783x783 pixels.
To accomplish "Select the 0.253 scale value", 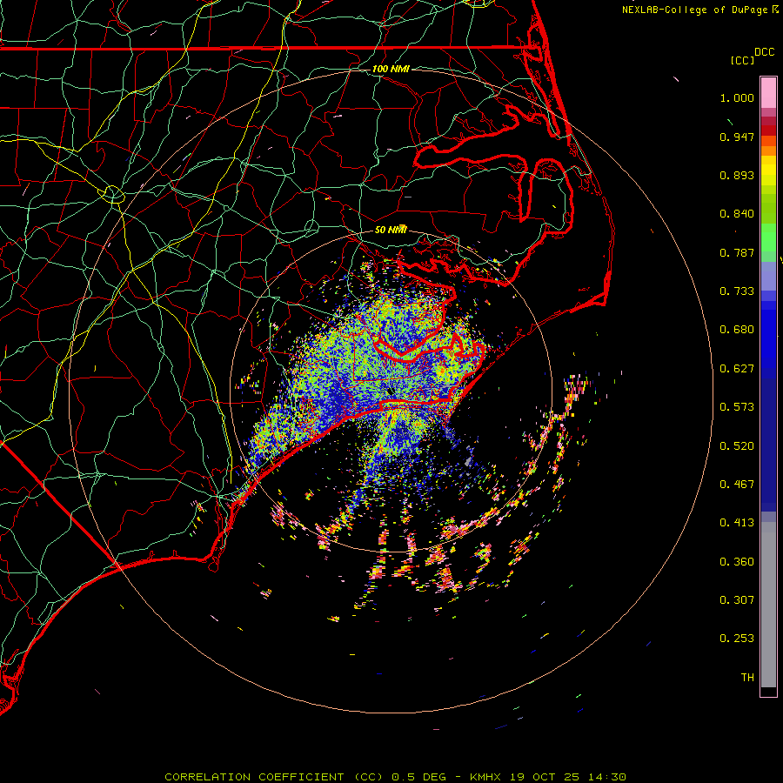I will [737, 639].
